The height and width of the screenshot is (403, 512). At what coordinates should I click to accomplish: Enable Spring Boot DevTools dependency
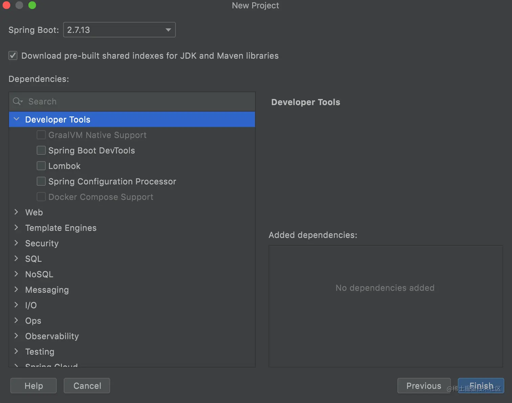[x=41, y=150]
